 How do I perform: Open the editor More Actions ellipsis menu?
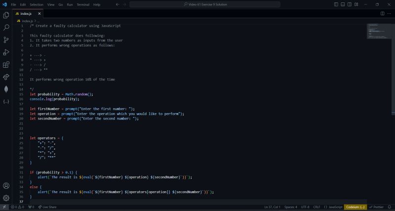point(388,13)
